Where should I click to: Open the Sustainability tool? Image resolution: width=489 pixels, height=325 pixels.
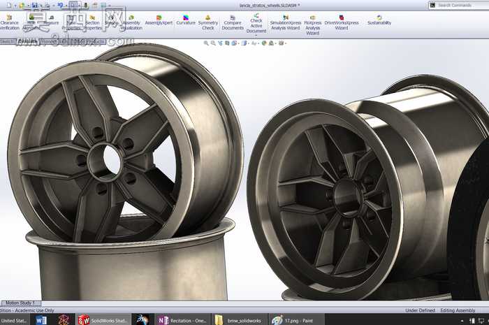pyautogui.click(x=379, y=20)
